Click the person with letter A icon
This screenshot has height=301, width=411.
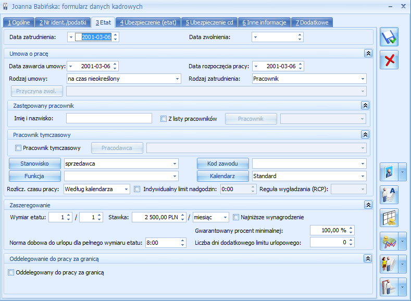[389, 195]
